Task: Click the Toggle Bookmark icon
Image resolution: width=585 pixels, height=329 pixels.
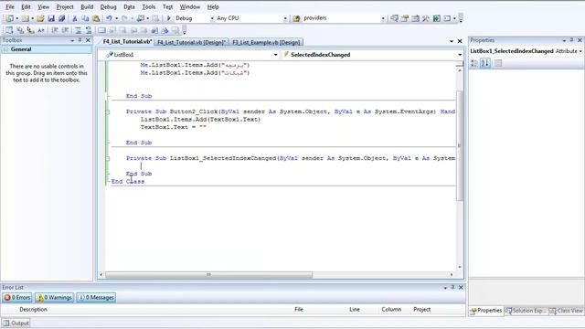Action: tap(101, 30)
